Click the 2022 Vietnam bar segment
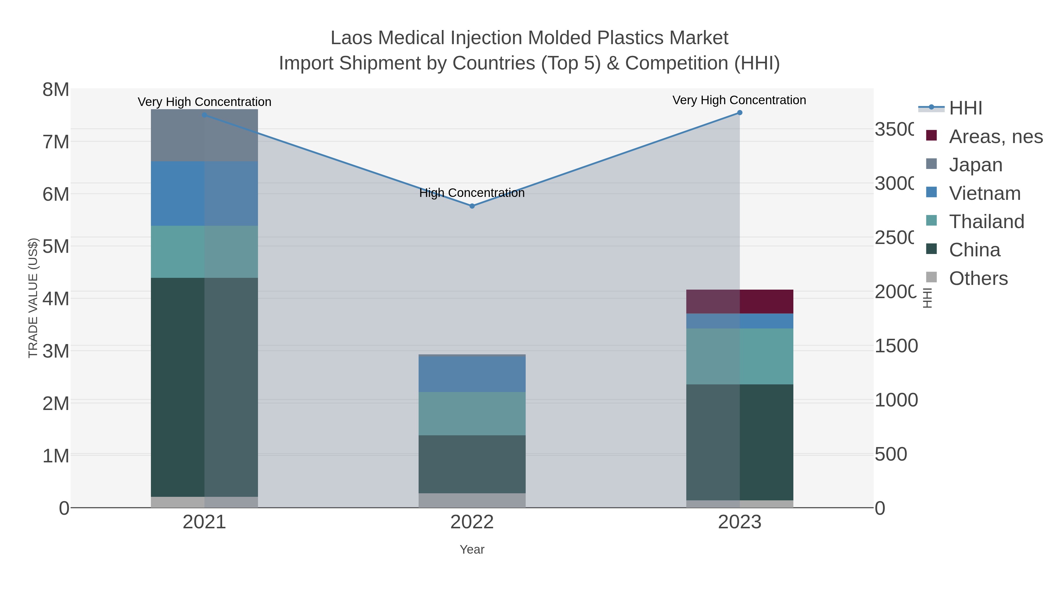Image resolution: width=1059 pixels, height=596 pixels. (472, 374)
